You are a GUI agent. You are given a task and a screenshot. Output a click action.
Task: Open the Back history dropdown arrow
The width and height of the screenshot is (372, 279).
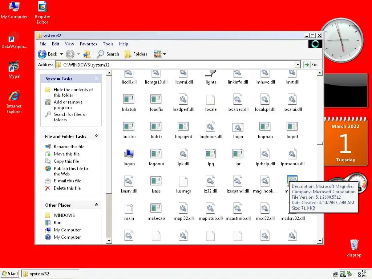[x=61, y=54]
